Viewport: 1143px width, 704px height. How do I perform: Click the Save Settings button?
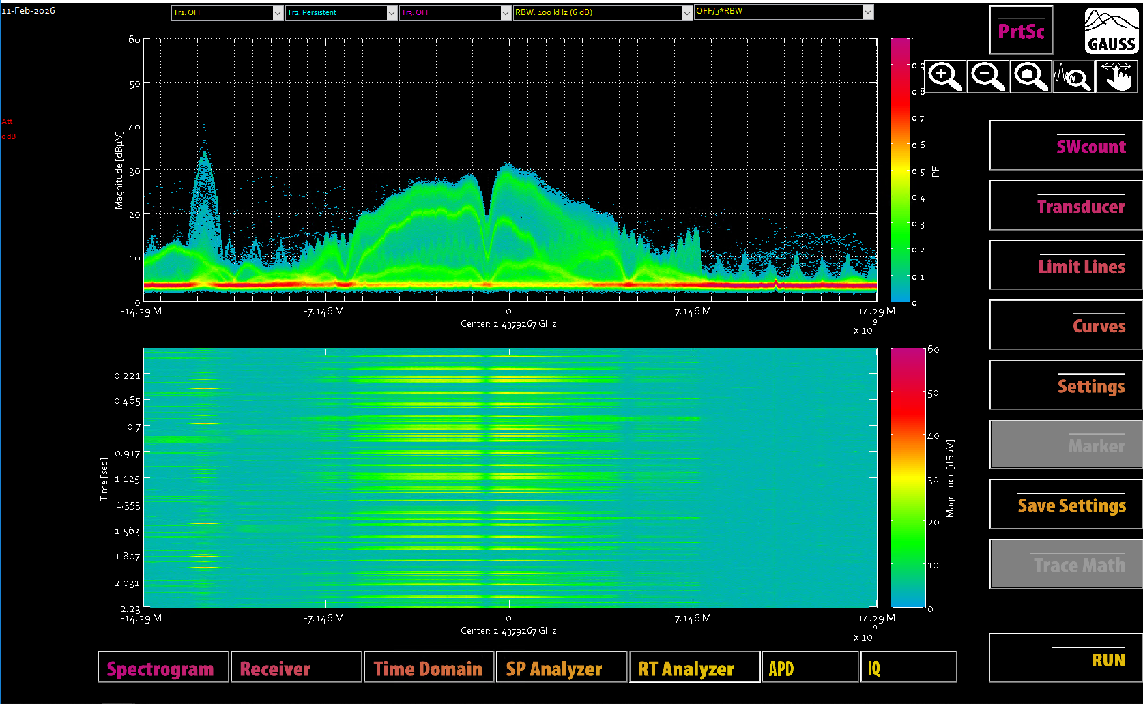[1065, 504]
